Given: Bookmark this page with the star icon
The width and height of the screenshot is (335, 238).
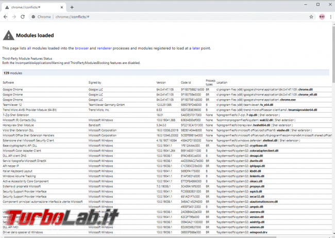Looking at the screenshot, I should click(311, 17).
